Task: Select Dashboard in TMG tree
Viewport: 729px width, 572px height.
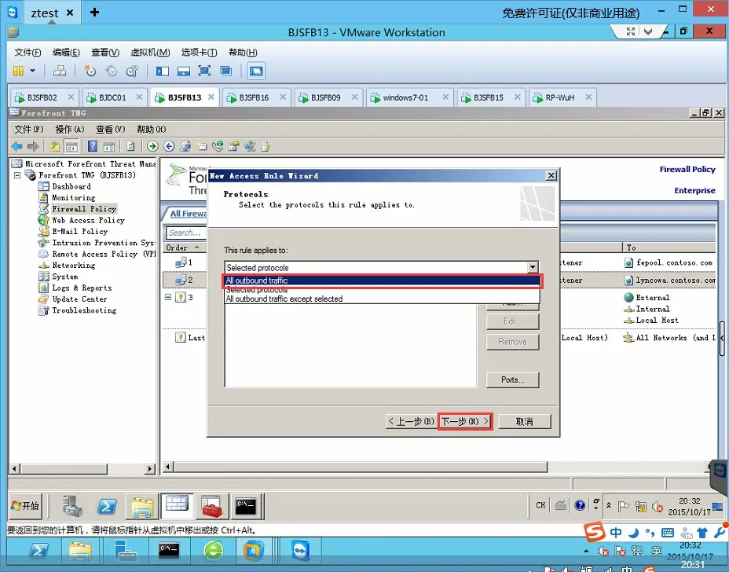Action: tap(71, 186)
